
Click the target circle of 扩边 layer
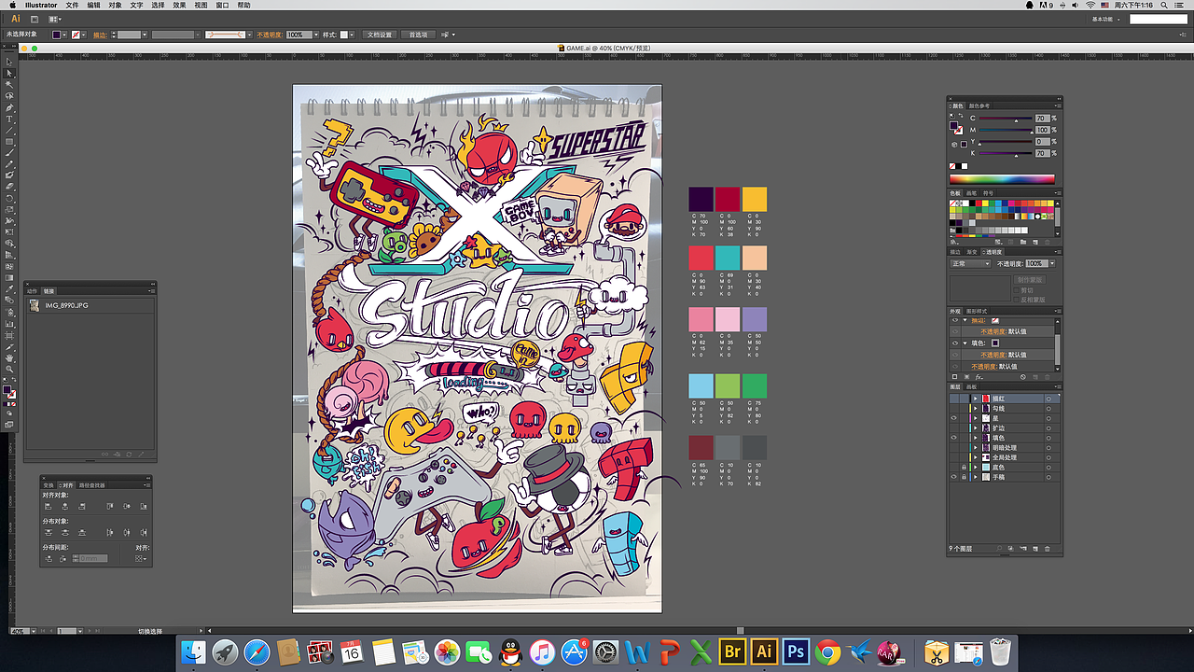pyautogui.click(x=1048, y=427)
